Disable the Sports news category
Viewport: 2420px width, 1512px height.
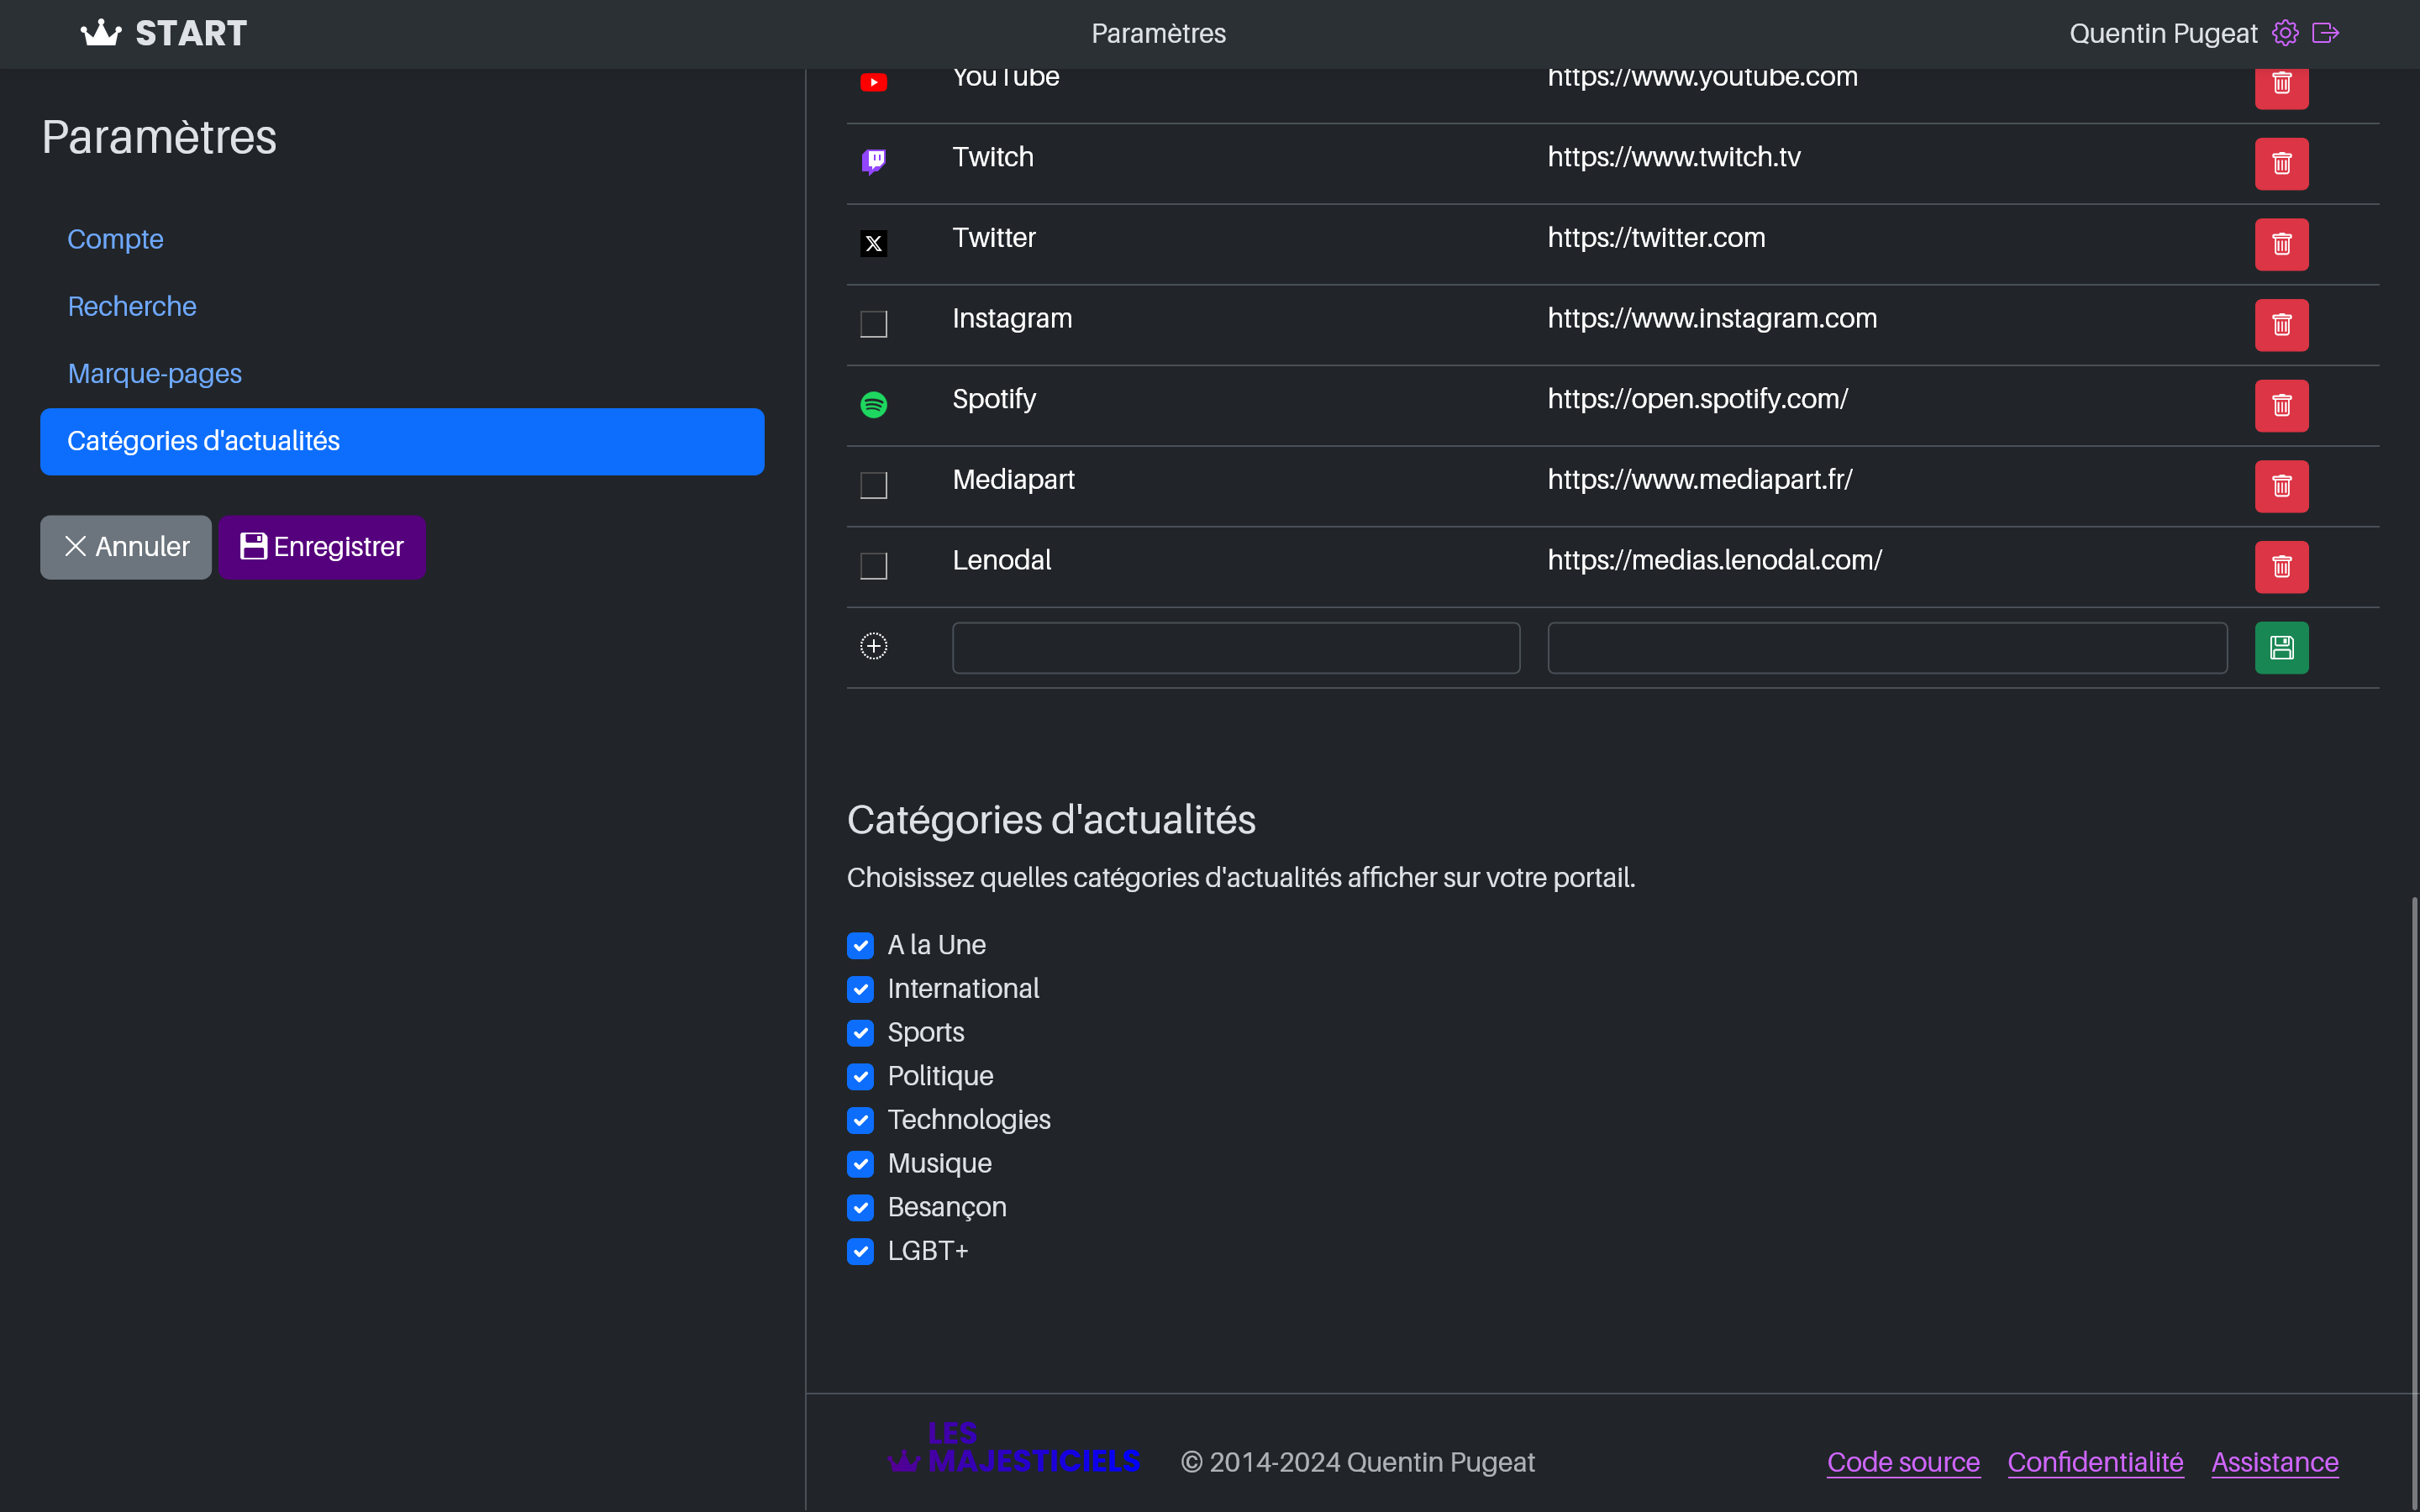(x=860, y=1033)
